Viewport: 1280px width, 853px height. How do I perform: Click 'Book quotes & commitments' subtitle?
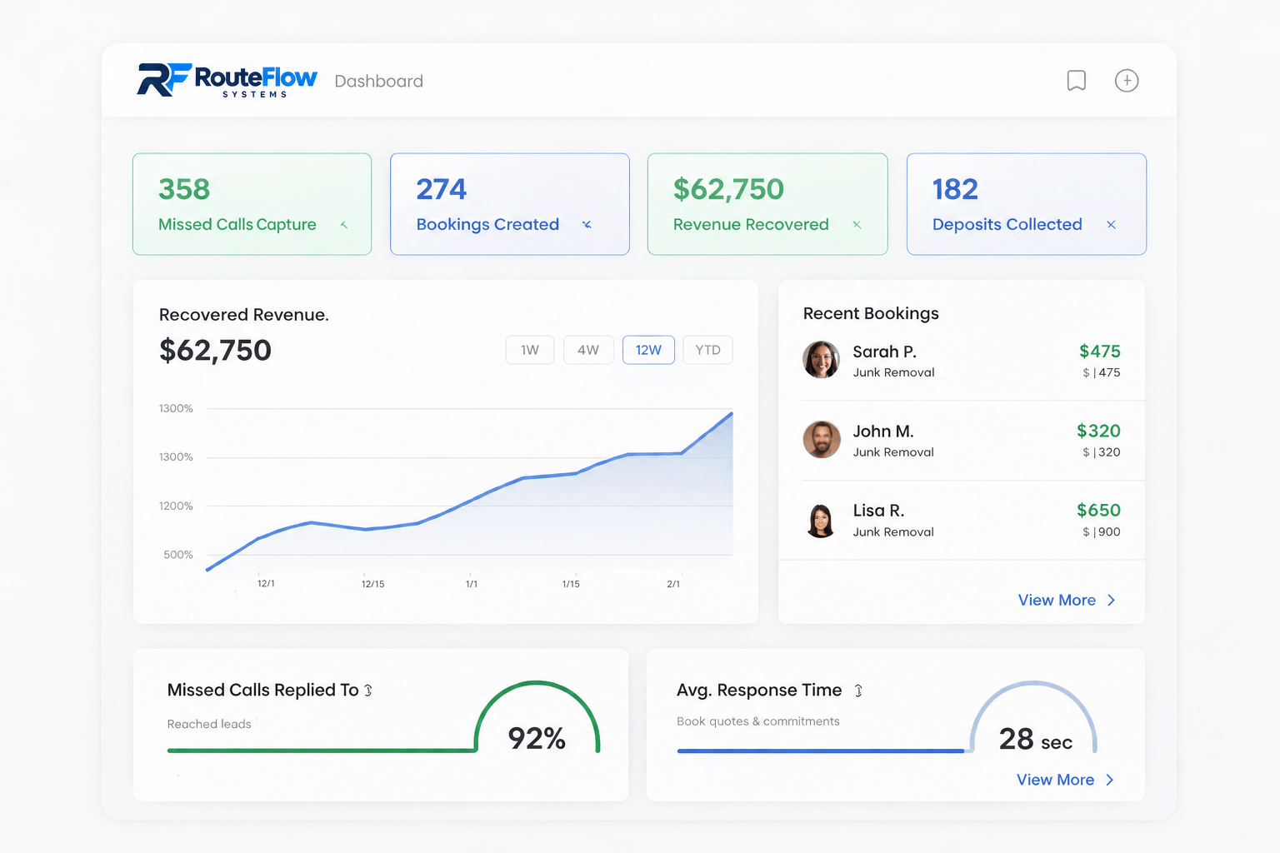click(x=758, y=721)
